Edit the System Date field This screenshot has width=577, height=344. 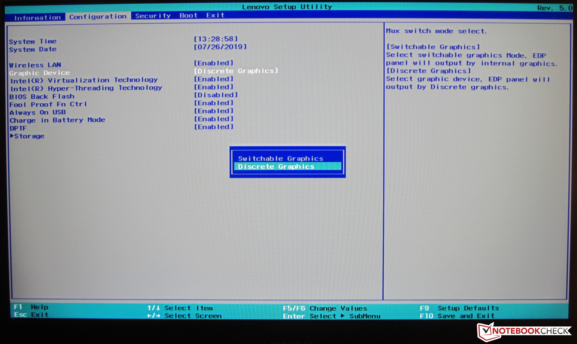click(220, 47)
